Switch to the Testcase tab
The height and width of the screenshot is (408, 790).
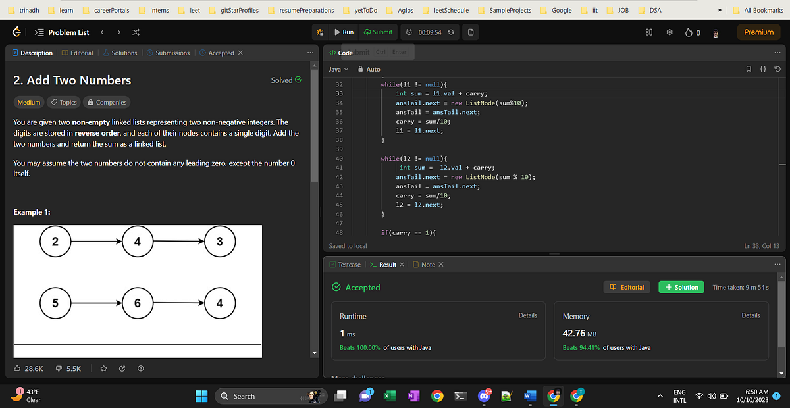346,265
